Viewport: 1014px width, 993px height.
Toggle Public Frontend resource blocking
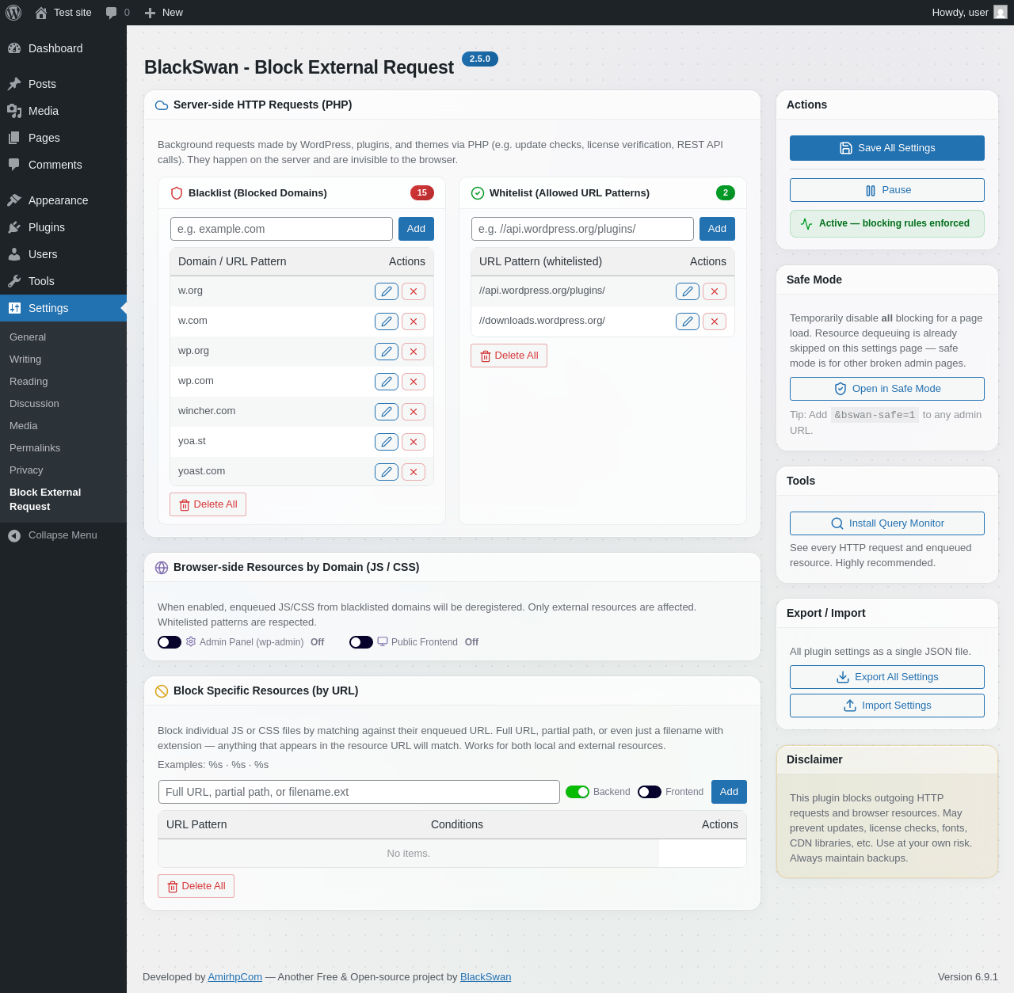tap(361, 642)
